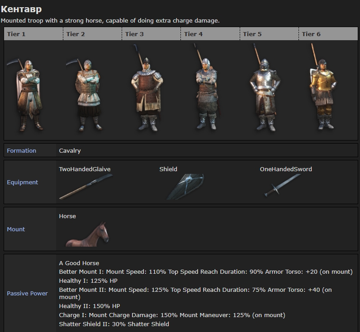
Task: Click the Tier 6 column header
Action: [311, 34]
